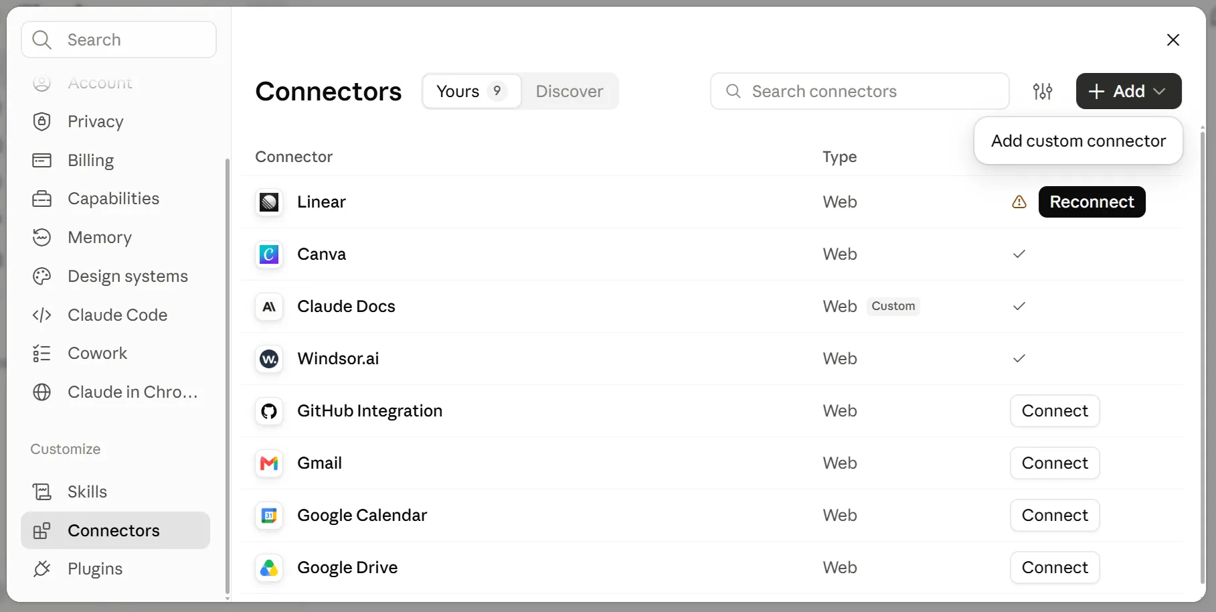Connect Google Calendar

(1055, 516)
